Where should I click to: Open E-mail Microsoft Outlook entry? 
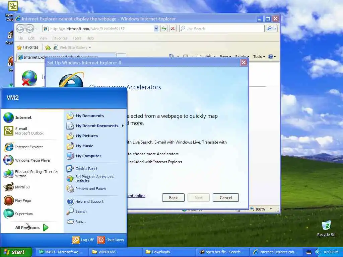[24, 131]
